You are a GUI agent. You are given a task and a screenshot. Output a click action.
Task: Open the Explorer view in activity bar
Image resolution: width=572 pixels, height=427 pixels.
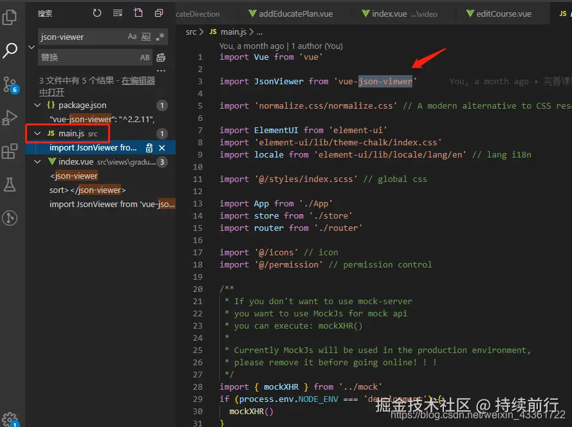coord(10,17)
